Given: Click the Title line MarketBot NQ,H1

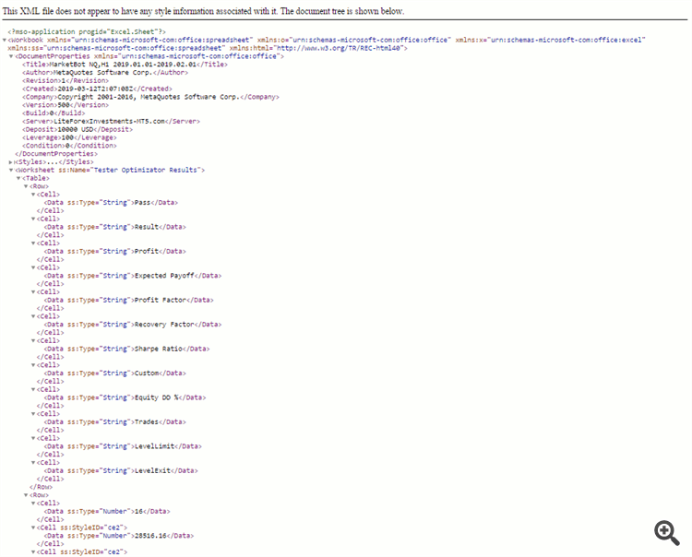Looking at the screenshot, I should 125,65.
